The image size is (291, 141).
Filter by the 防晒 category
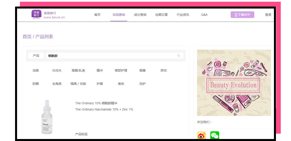[x=36, y=84]
